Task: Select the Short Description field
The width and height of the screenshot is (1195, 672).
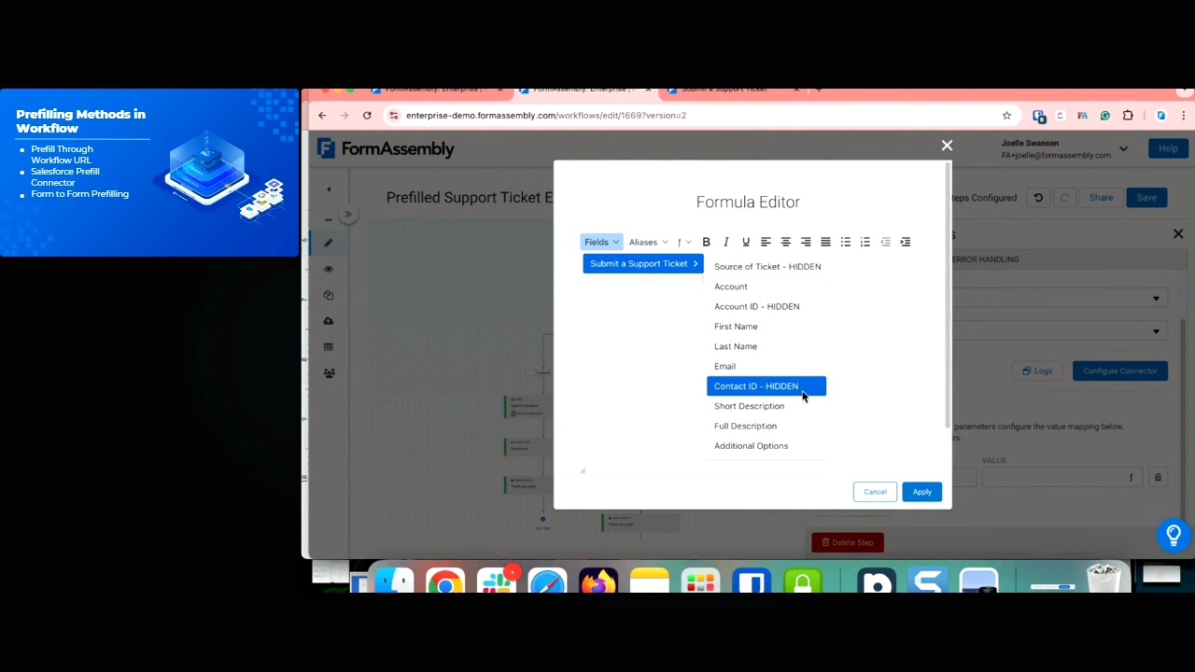Action: pos(767,406)
